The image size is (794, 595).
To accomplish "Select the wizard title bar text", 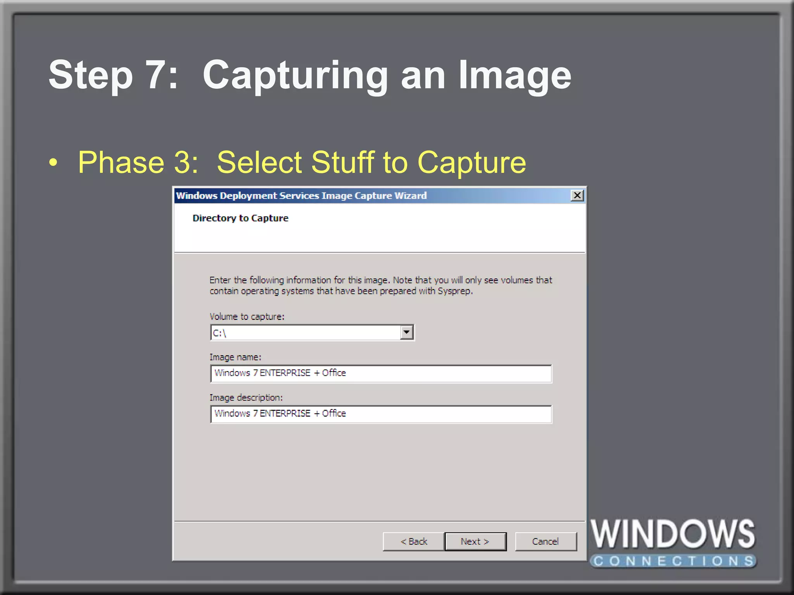I will coord(301,196).
